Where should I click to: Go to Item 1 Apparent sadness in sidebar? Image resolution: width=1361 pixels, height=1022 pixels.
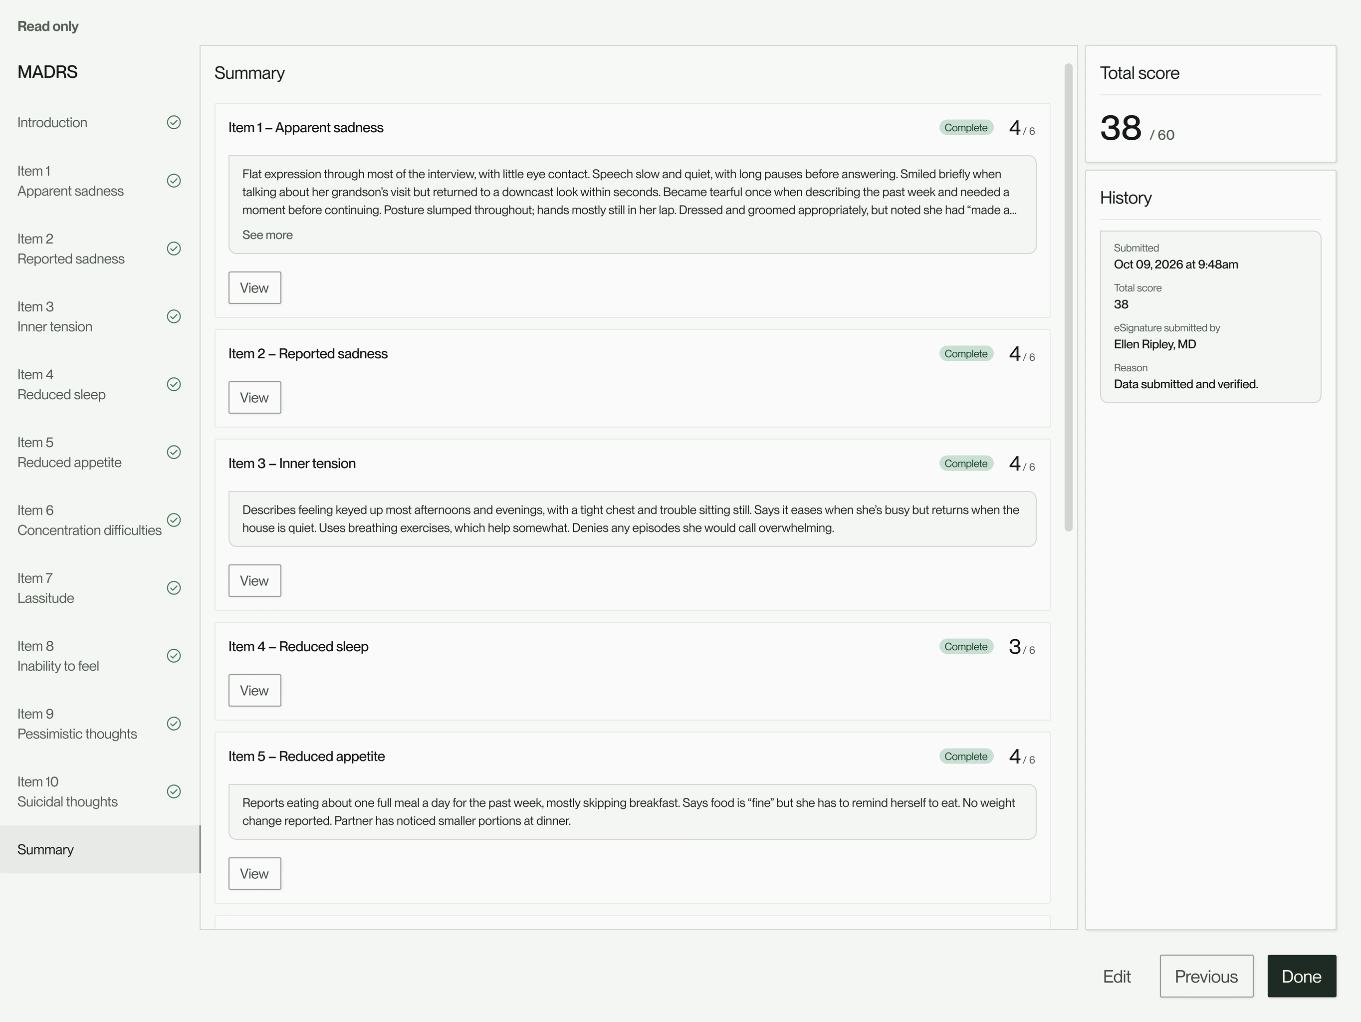click(100, 181)
